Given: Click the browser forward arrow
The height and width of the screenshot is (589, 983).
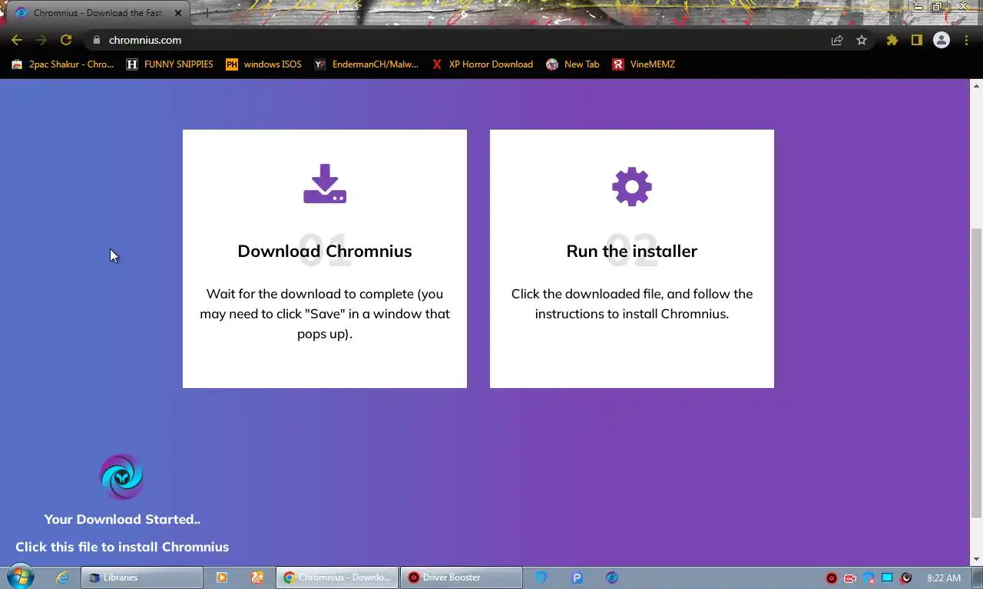Looking at the screenshot, I should pyautogui.click(x=41, y=40).
